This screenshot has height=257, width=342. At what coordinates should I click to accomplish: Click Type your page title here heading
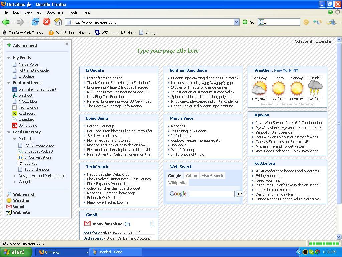pyautogui.click(x=168, y=51)
